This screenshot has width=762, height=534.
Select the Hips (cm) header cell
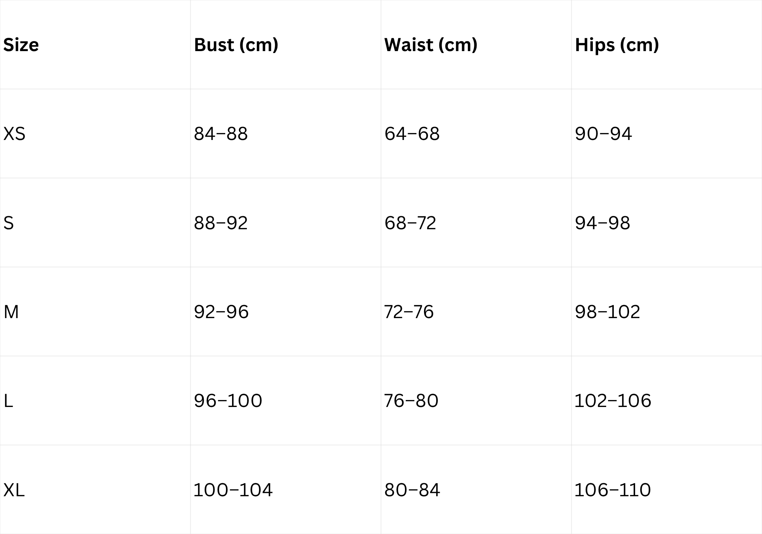pyautogui.click(x=616, y=45)
